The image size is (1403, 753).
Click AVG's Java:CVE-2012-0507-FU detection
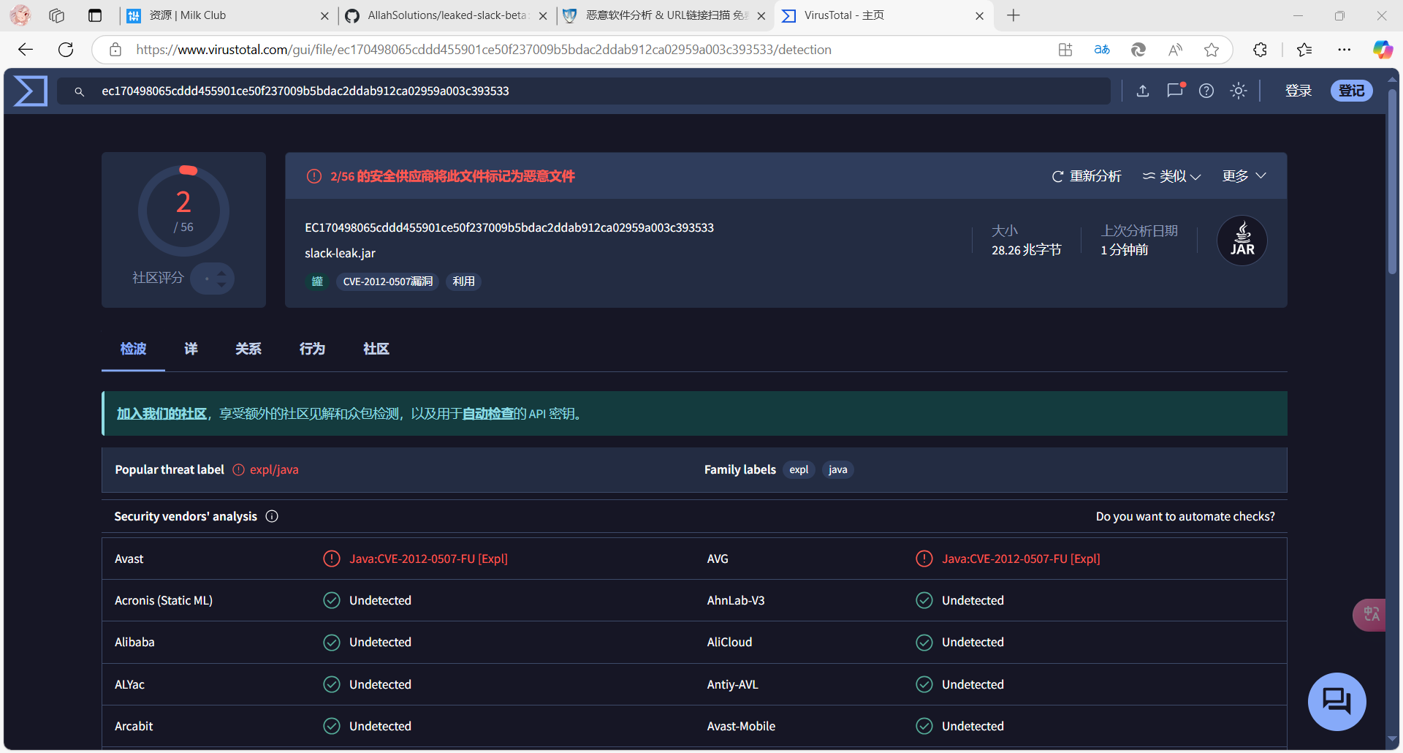(x=1021, y=559)
